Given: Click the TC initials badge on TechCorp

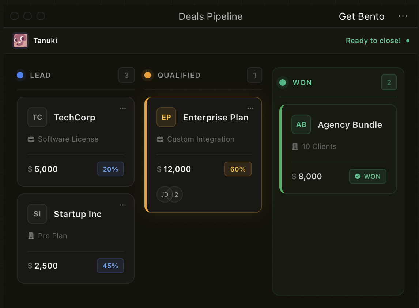Looking at the screenshot, I should click(x=37, y=117).
